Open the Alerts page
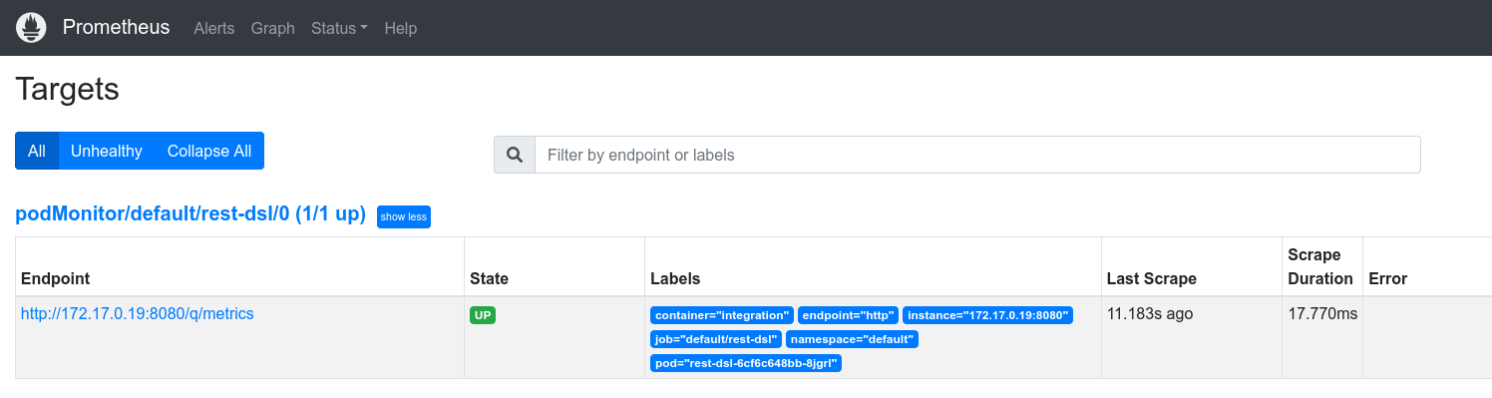 [214, 28]
